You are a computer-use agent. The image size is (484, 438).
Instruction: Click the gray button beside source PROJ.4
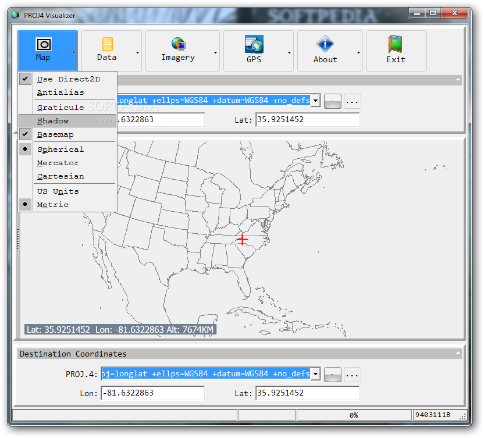tap(332, 101)
